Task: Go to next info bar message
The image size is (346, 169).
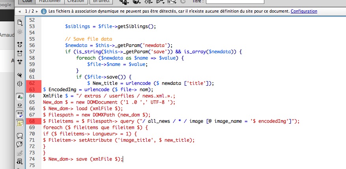Action: pos(37,11)
